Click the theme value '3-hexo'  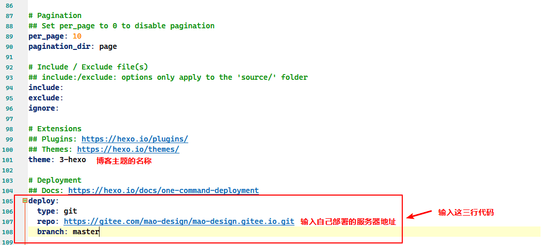(73, 160)
